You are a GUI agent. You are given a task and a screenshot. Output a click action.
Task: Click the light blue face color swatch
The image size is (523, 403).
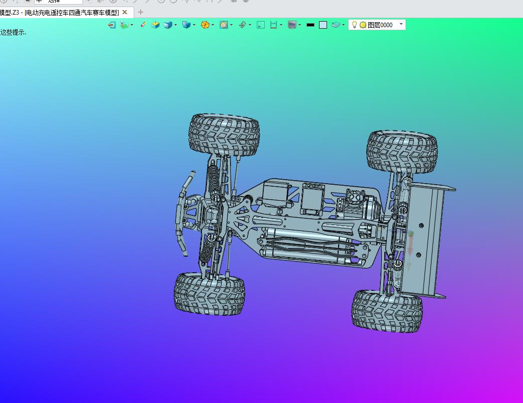tap(323, 25)
